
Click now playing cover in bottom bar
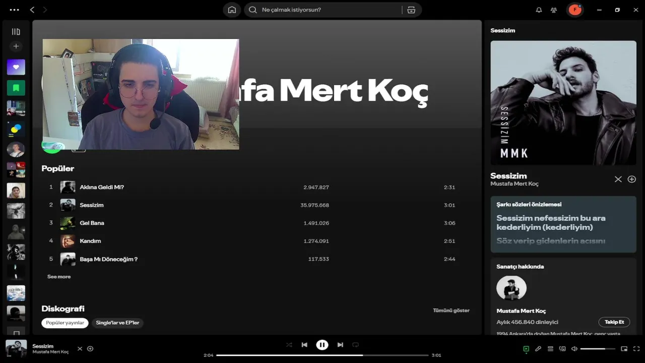[x=16, y=349]
